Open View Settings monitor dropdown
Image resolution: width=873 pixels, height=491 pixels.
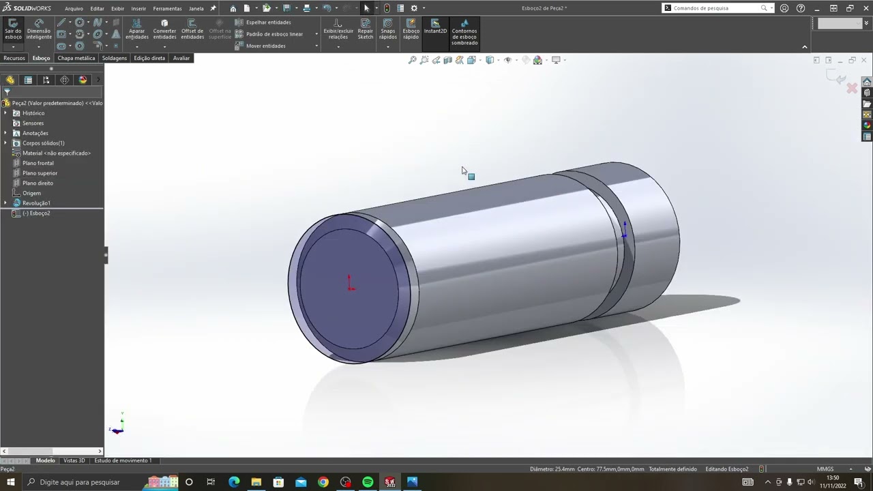click(x=556, y=60)
